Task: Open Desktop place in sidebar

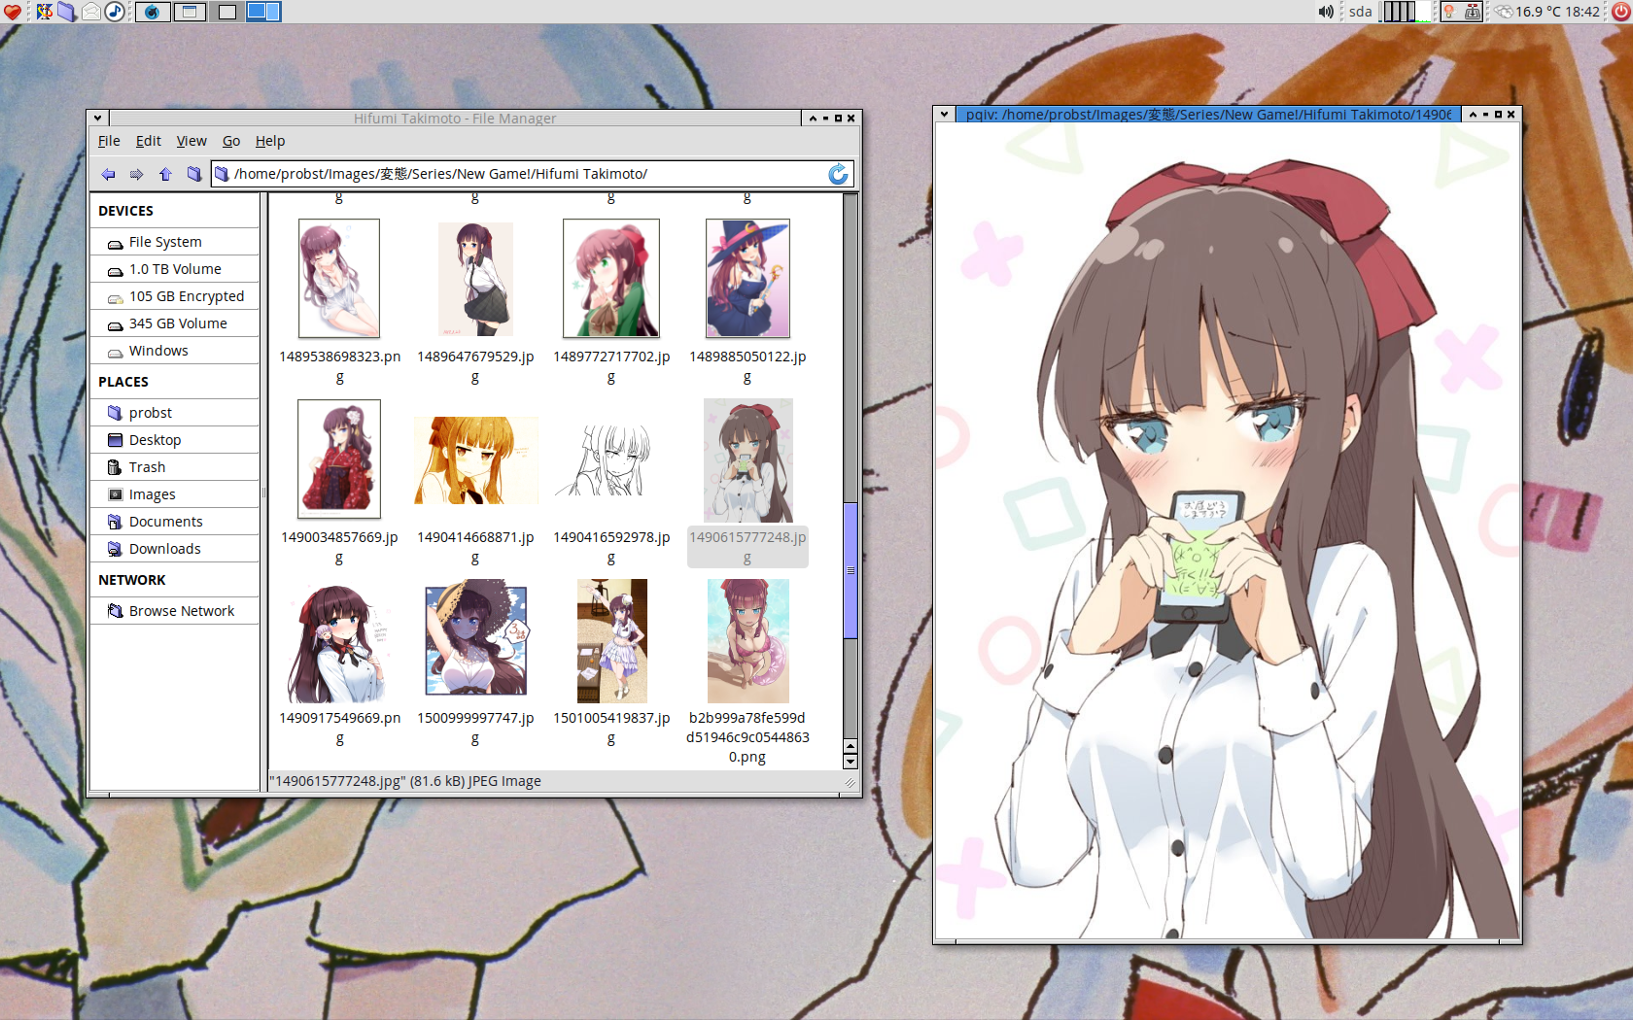Action: tap(175, 440)
